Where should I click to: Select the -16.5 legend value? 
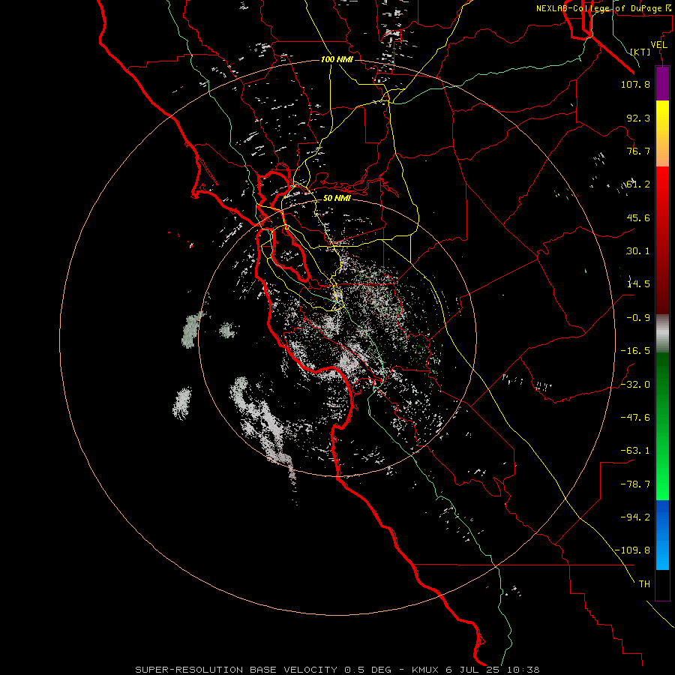(635, 351)
